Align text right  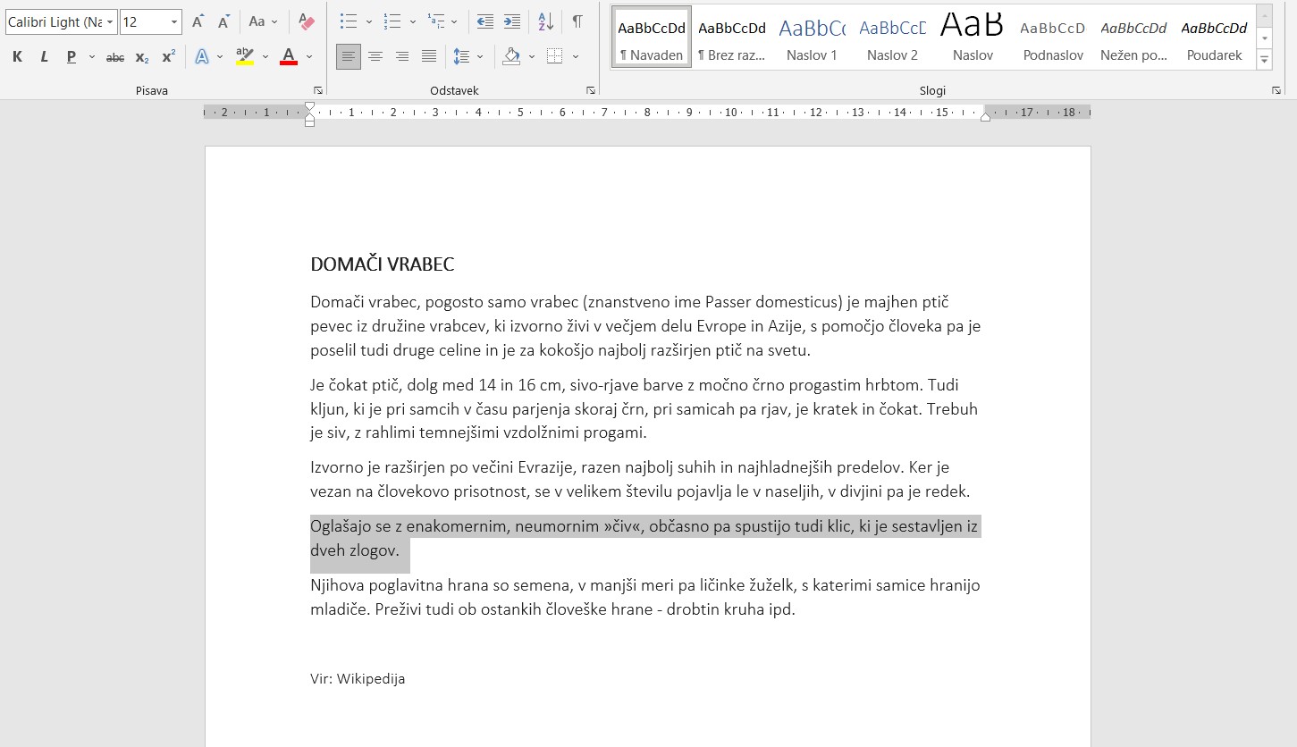click(x=402, y=57)
